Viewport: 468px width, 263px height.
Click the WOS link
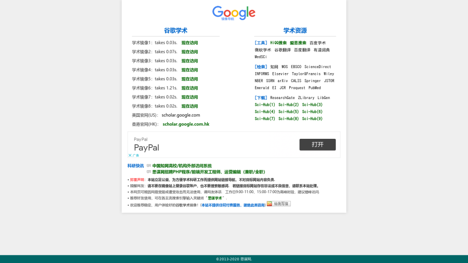coord(284,67)
